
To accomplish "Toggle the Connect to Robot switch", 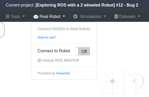I will [83, 51].
